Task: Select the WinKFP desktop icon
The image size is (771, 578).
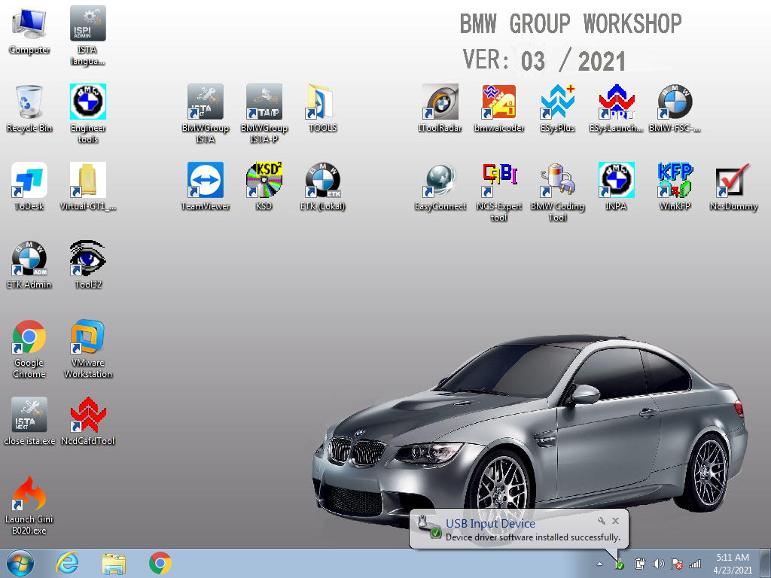Action: [675, 181]
